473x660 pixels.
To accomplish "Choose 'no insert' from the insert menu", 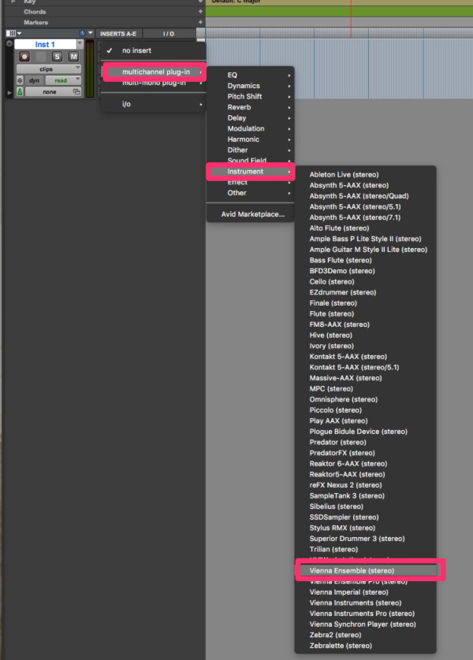I will (x=153, y=50).
